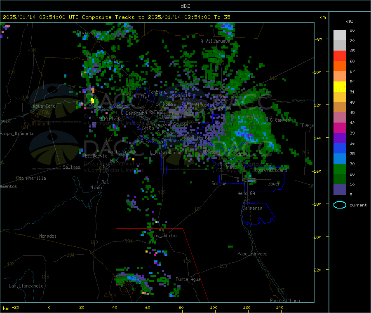Click the dark green 10-20 dBZ swatch
Image resolution: width=371 pixels, height=313 pixels.
[x=340, y=179]
